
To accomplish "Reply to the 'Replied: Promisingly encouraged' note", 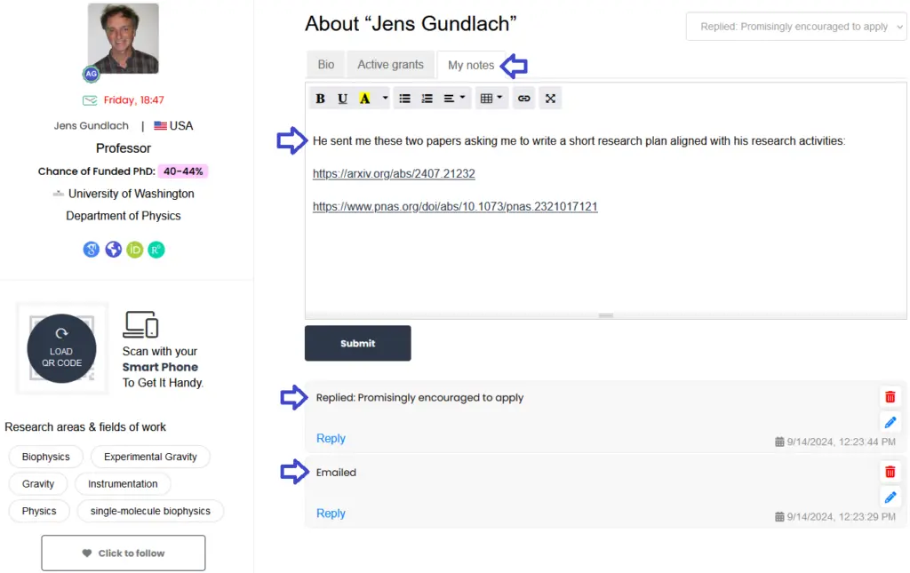I will point(331,439).
